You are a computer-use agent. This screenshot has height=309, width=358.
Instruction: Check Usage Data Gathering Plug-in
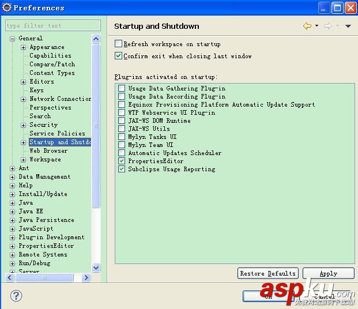[122, 88]
